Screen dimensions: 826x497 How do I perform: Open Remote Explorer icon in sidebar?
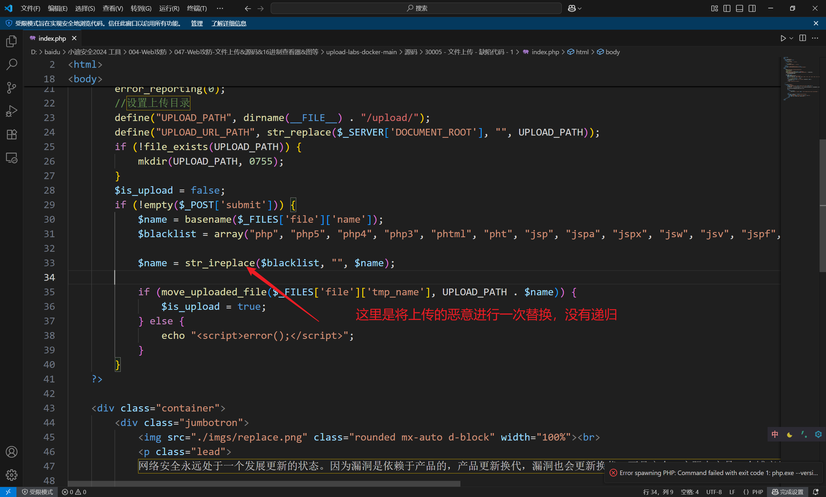pyautogui.click(x=11, y=158)
